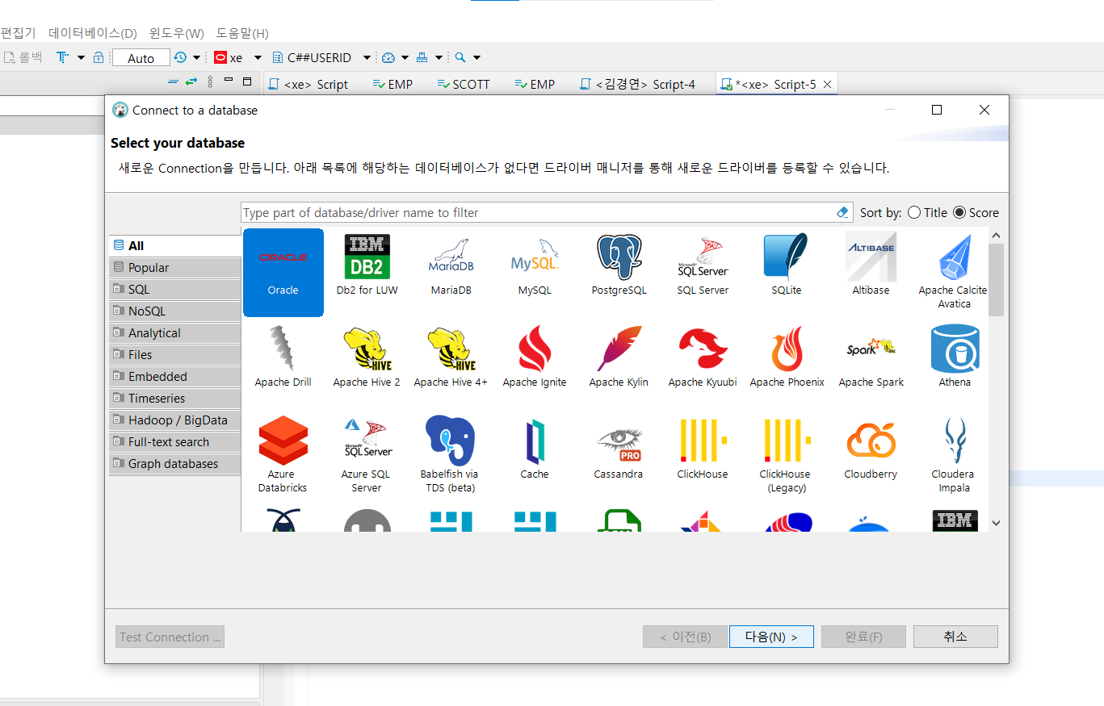Filter by NoSQL category
The width and height of the screenshot is (1104, 706).
tap(174, 311)
